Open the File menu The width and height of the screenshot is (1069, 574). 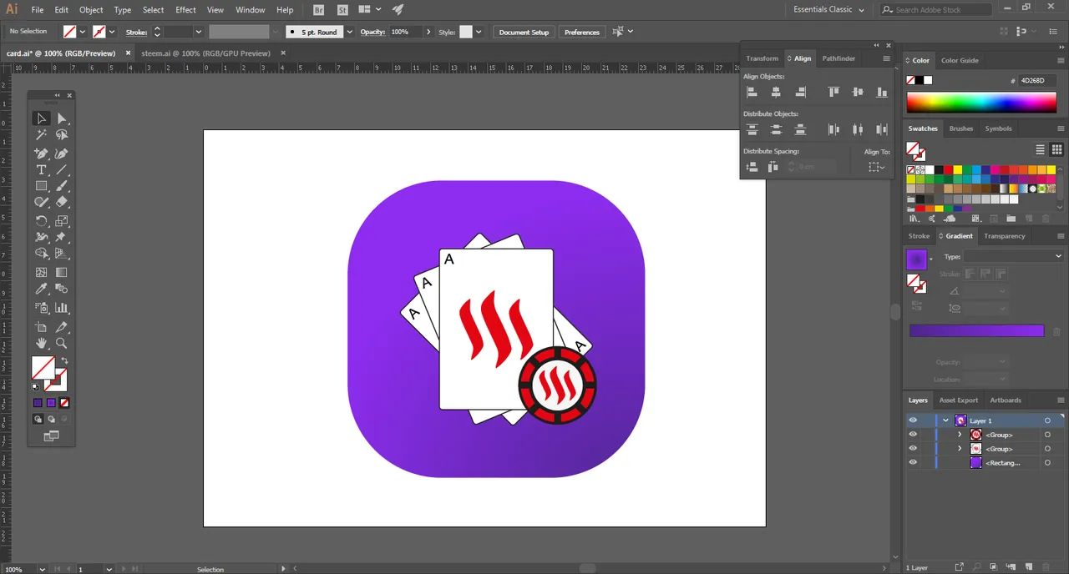pos(38,10)
